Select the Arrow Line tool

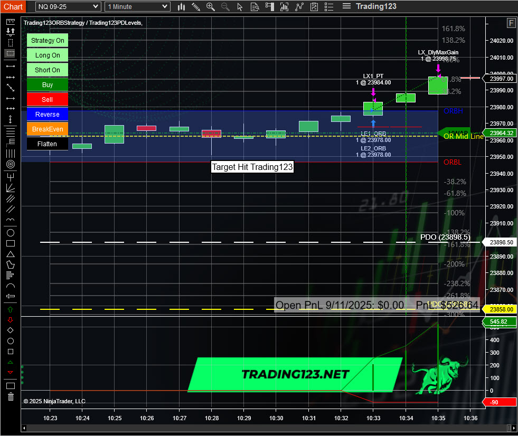(10, 98)
